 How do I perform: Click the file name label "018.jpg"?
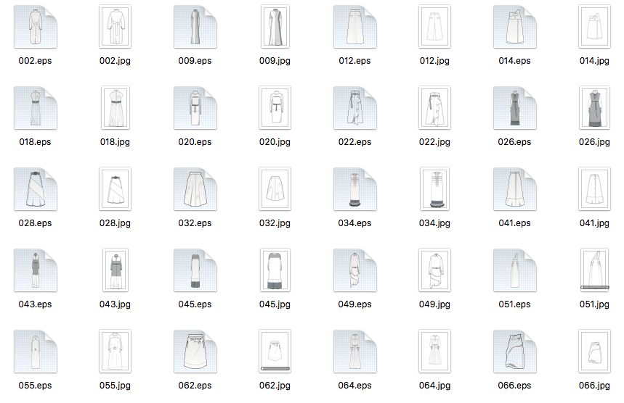coord(115,142)
